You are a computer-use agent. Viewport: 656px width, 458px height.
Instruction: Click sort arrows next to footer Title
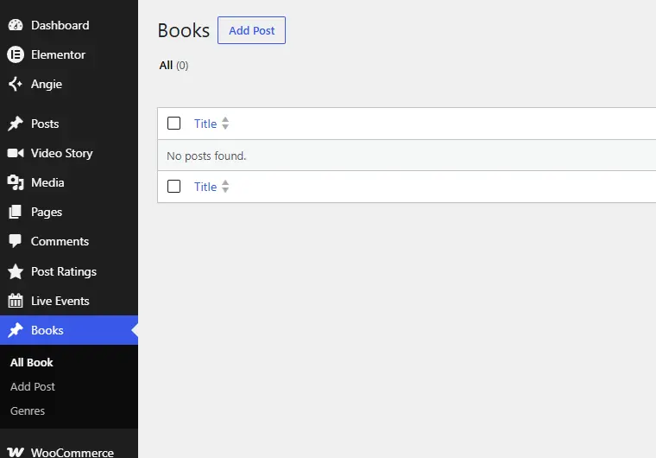pyautogui.click(x=225, y=186)
